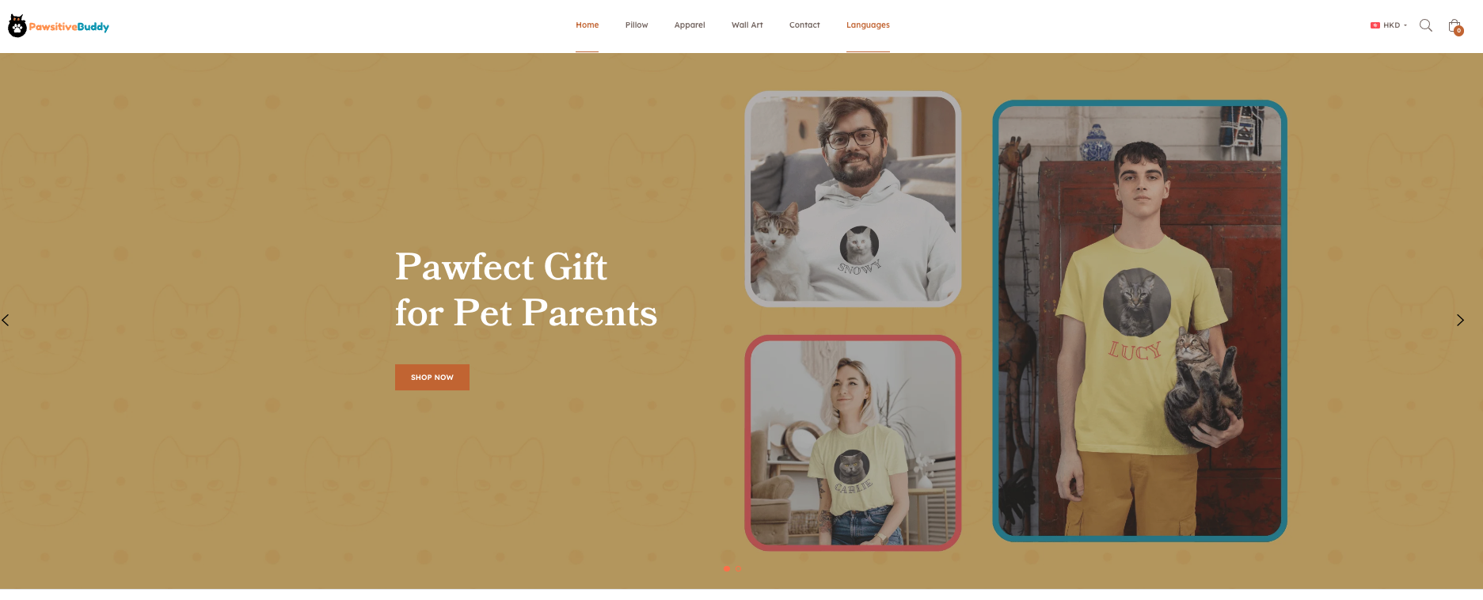This screenshot has width=1483, height=600.
Task: Click the Lucy yellow t-shirt photo
Action: (1139, 321)
